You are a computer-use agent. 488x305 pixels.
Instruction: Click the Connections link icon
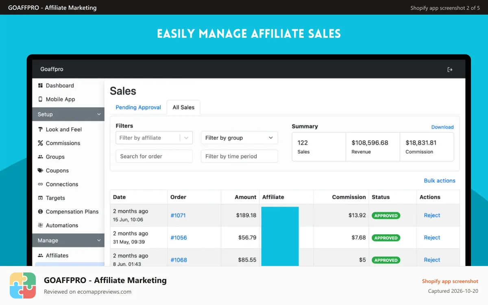tap(40, 184)
